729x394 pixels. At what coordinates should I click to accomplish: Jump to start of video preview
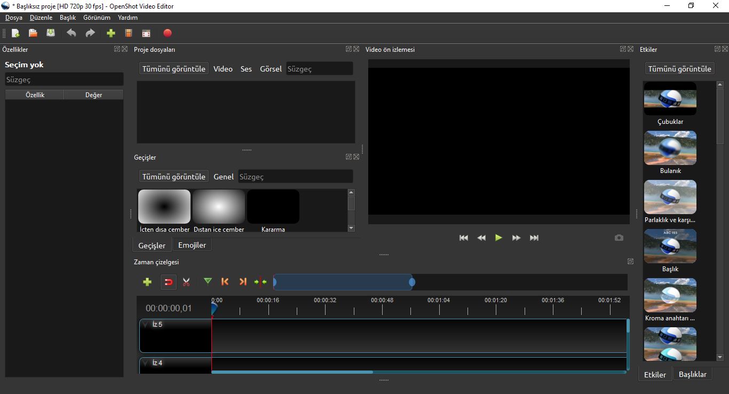tap(464, 238)
